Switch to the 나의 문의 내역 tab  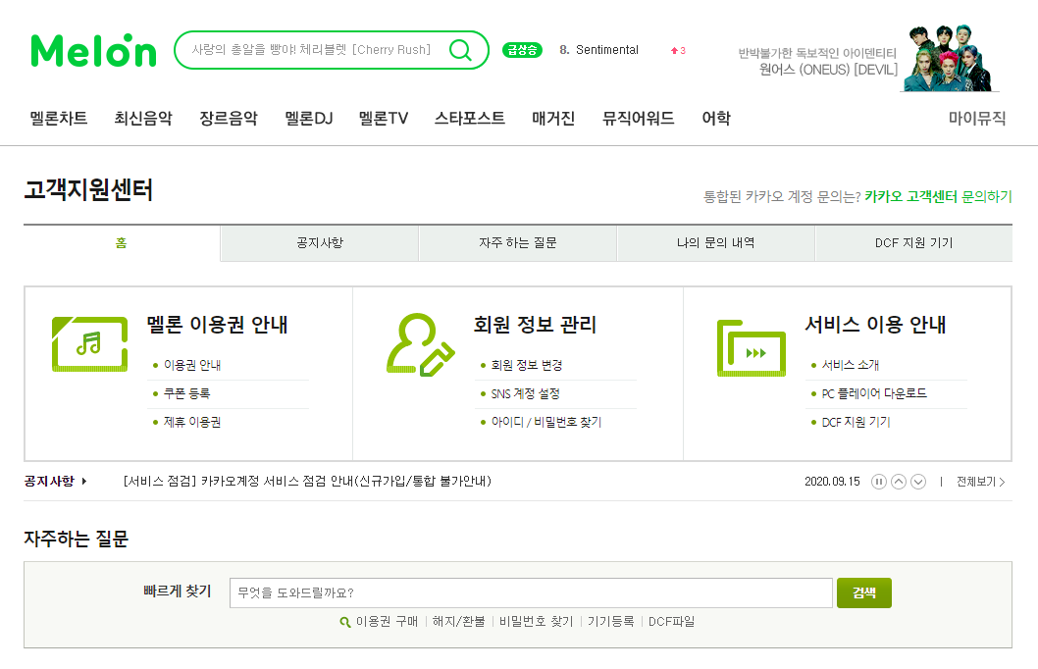(715, 243)
